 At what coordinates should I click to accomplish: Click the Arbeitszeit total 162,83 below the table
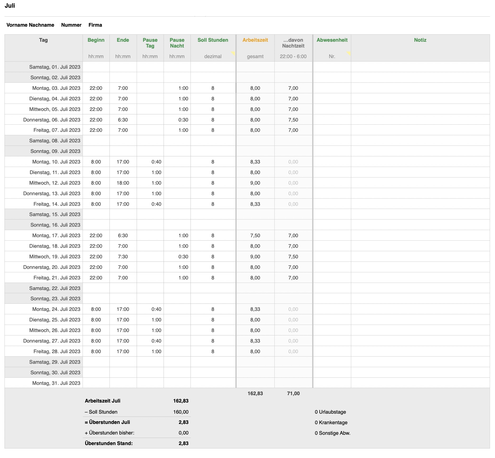click(x=255, y=394)
